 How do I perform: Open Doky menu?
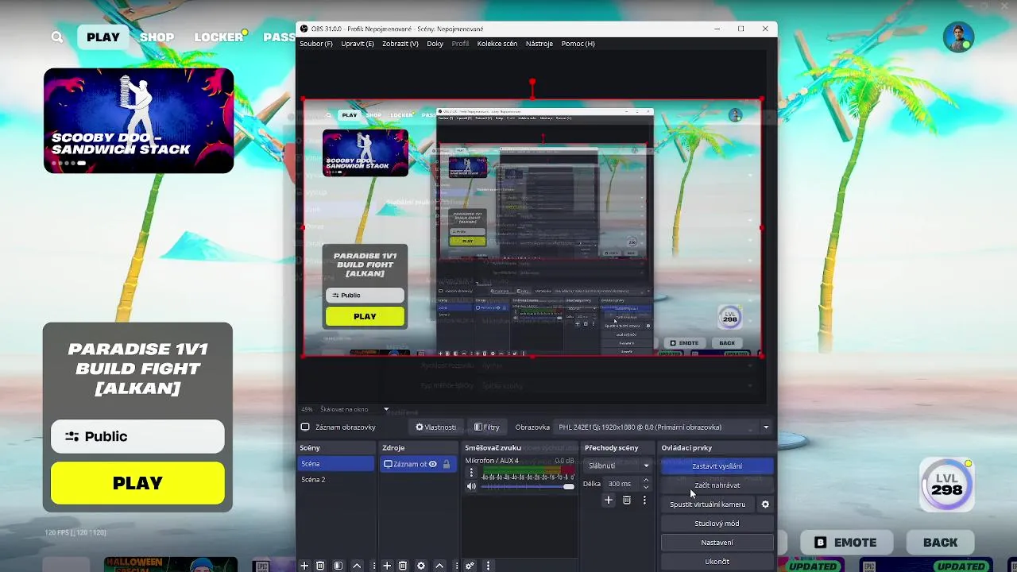[435, 44]
